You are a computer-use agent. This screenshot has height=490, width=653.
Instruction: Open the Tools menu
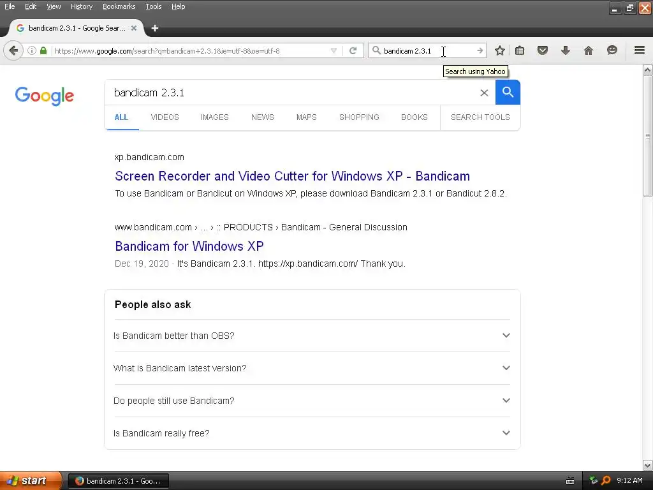click(153, 6)
